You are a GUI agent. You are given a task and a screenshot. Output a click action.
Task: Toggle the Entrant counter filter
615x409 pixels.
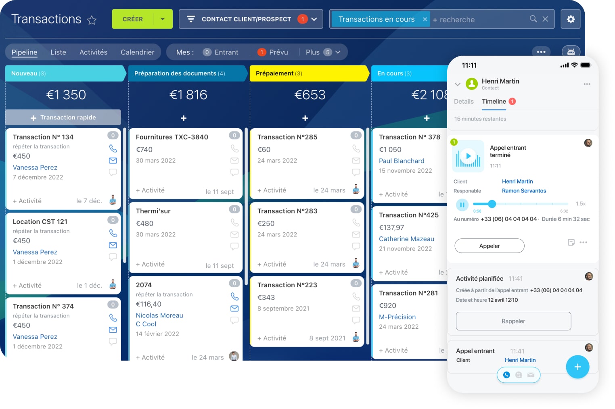click(221, 52)
